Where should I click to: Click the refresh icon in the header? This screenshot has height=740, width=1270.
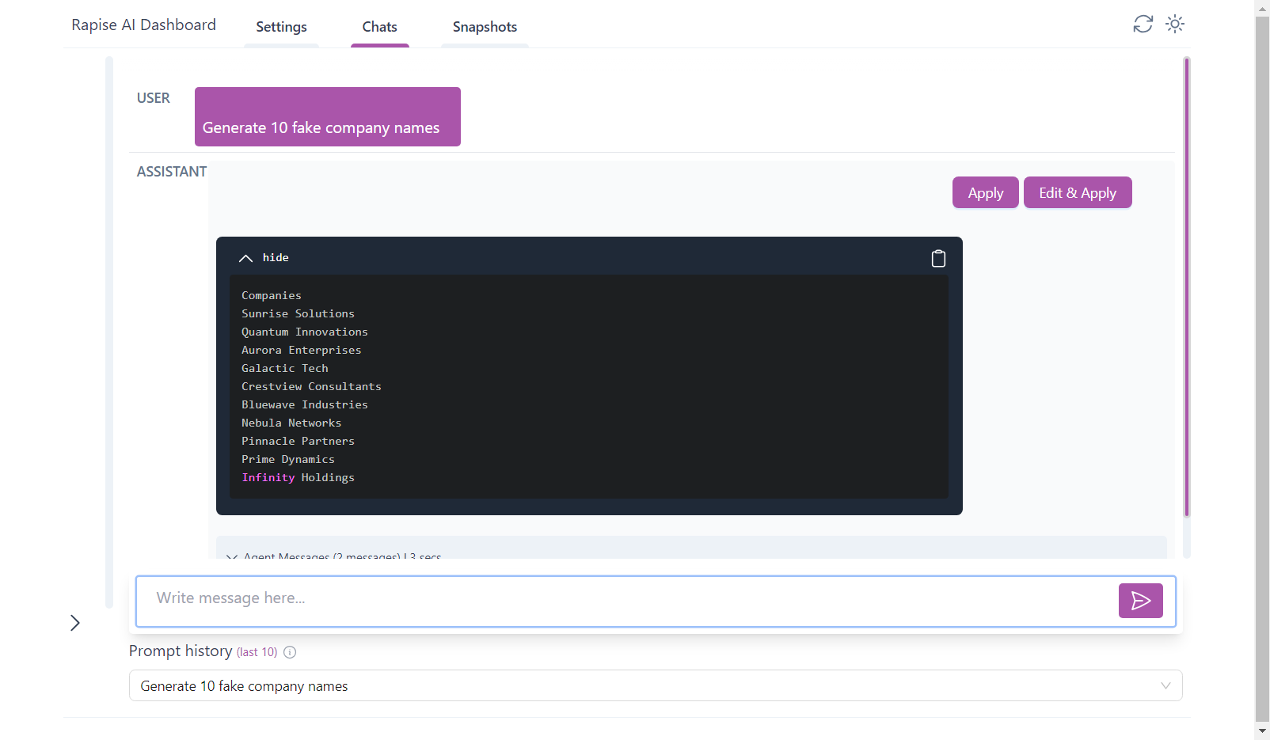1143,24
